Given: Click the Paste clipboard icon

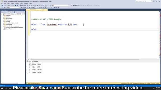Looking at the screenshot, I should point(41,5).
